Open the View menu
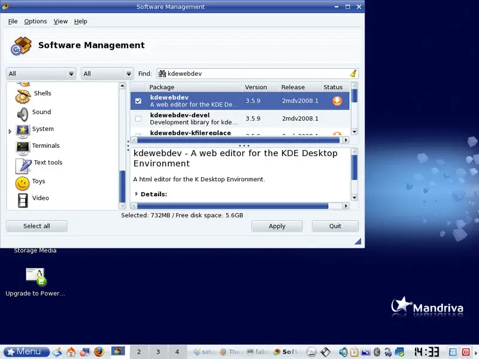 click(x=60, y=22)
